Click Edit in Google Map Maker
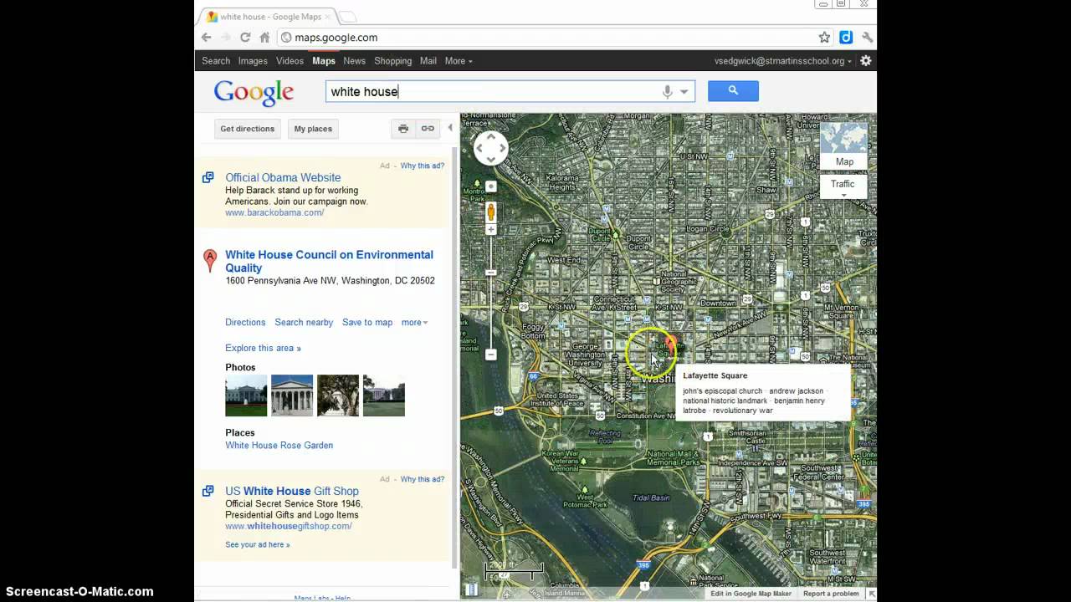Image resolution: width=1071 pixels, height=602 pixels. (x=751, y=594)
